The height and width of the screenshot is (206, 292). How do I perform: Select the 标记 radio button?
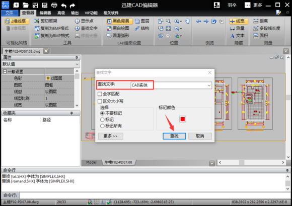pos(102,120)
